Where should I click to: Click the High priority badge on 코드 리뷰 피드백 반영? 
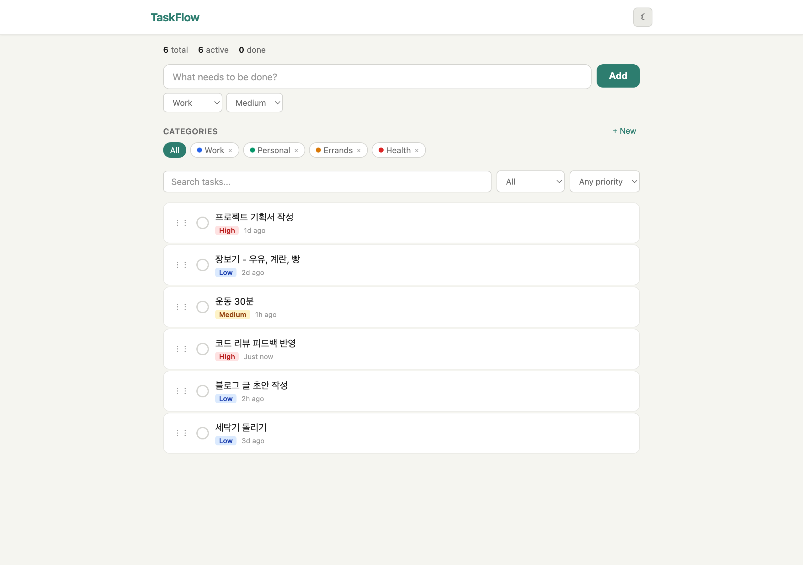tap(227, 356)
